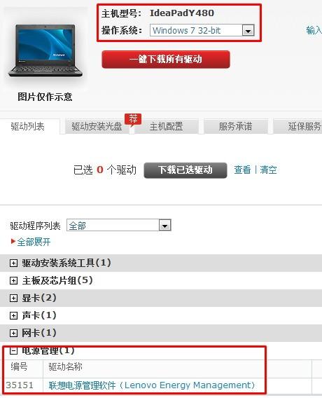
Task: Click the 荐 recommended badge
Action: click(x=133, y=119)
